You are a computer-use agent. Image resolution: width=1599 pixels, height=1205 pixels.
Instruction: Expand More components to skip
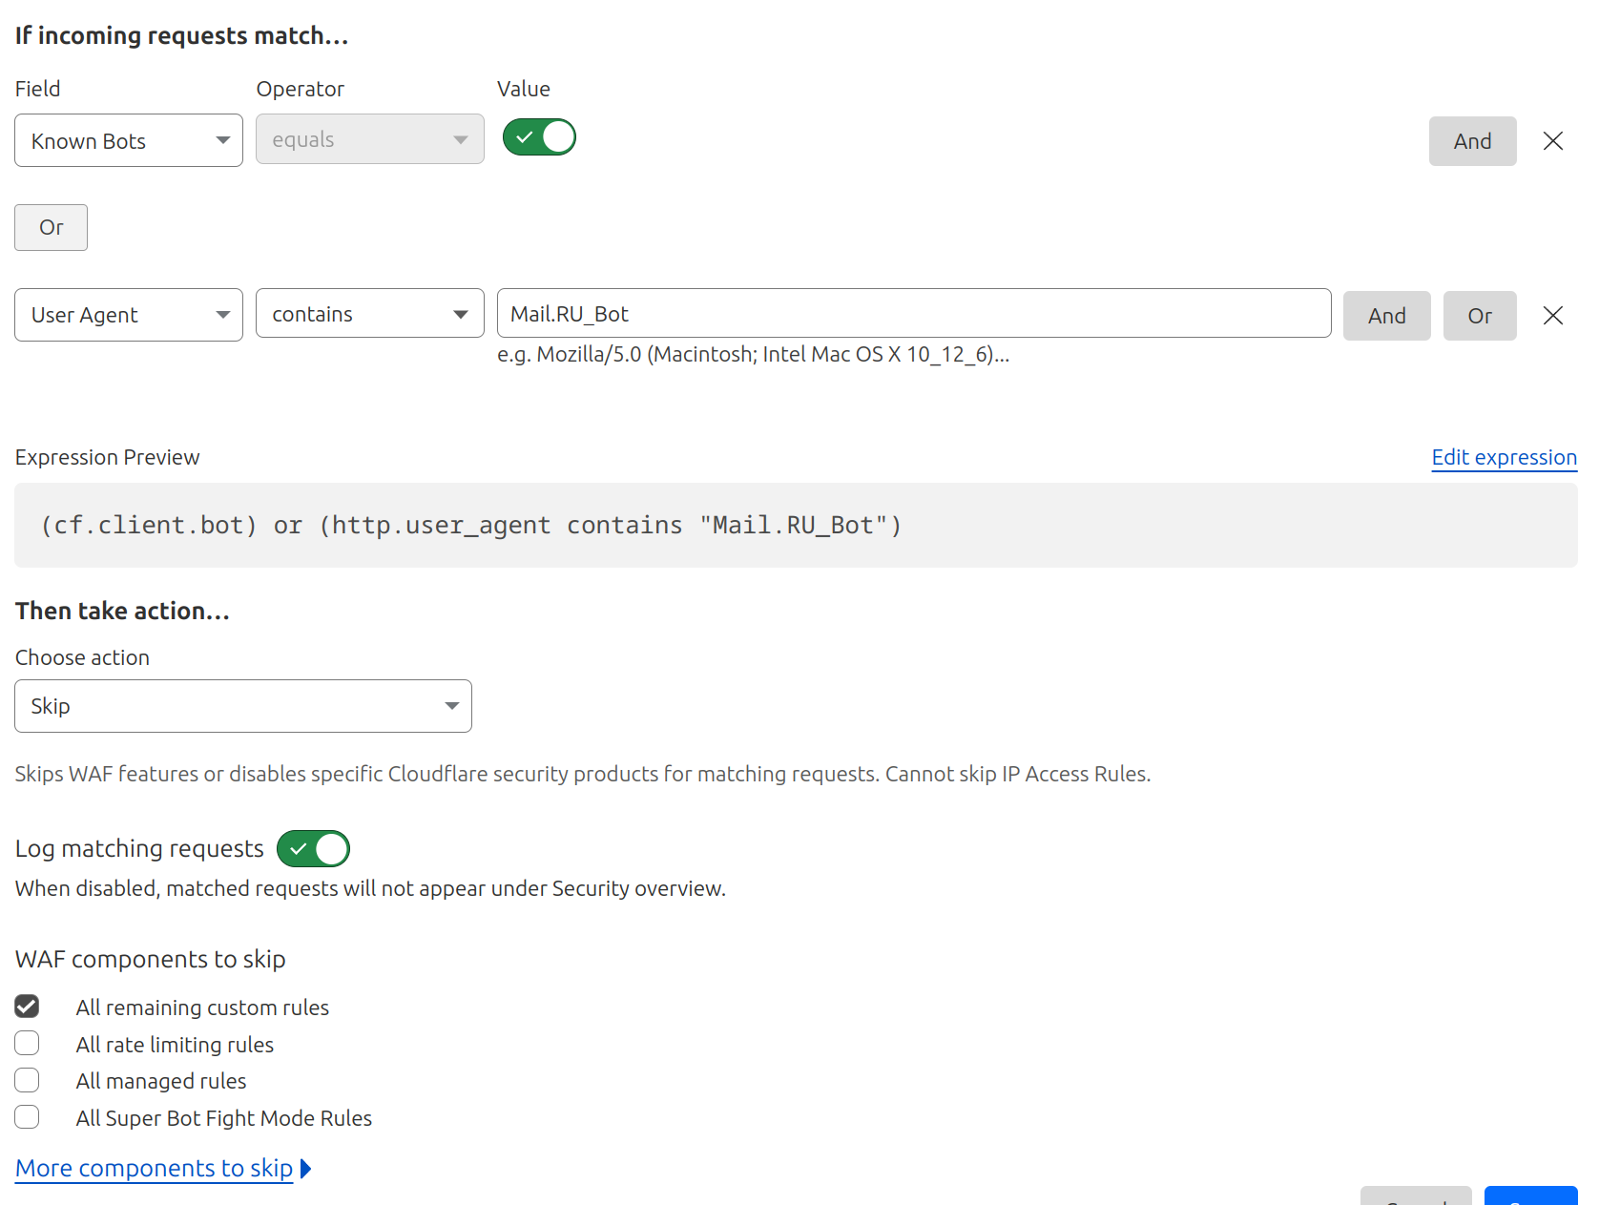pyautogui.click(x=155, y=1168)
